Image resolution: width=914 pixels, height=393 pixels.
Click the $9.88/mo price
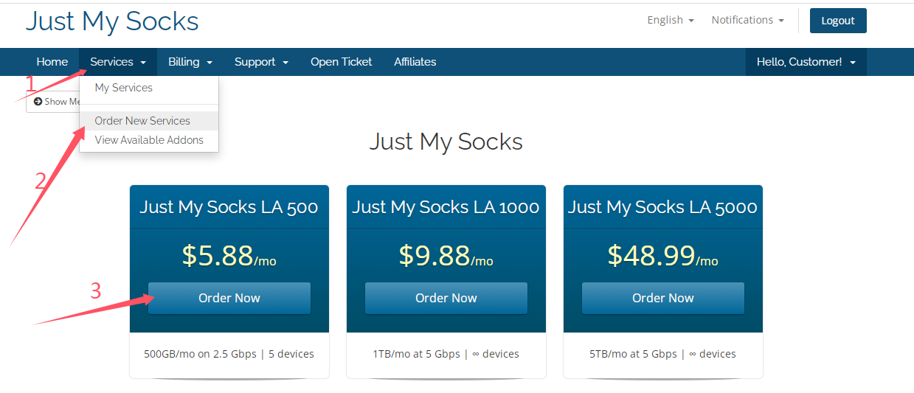pos(446,256)
